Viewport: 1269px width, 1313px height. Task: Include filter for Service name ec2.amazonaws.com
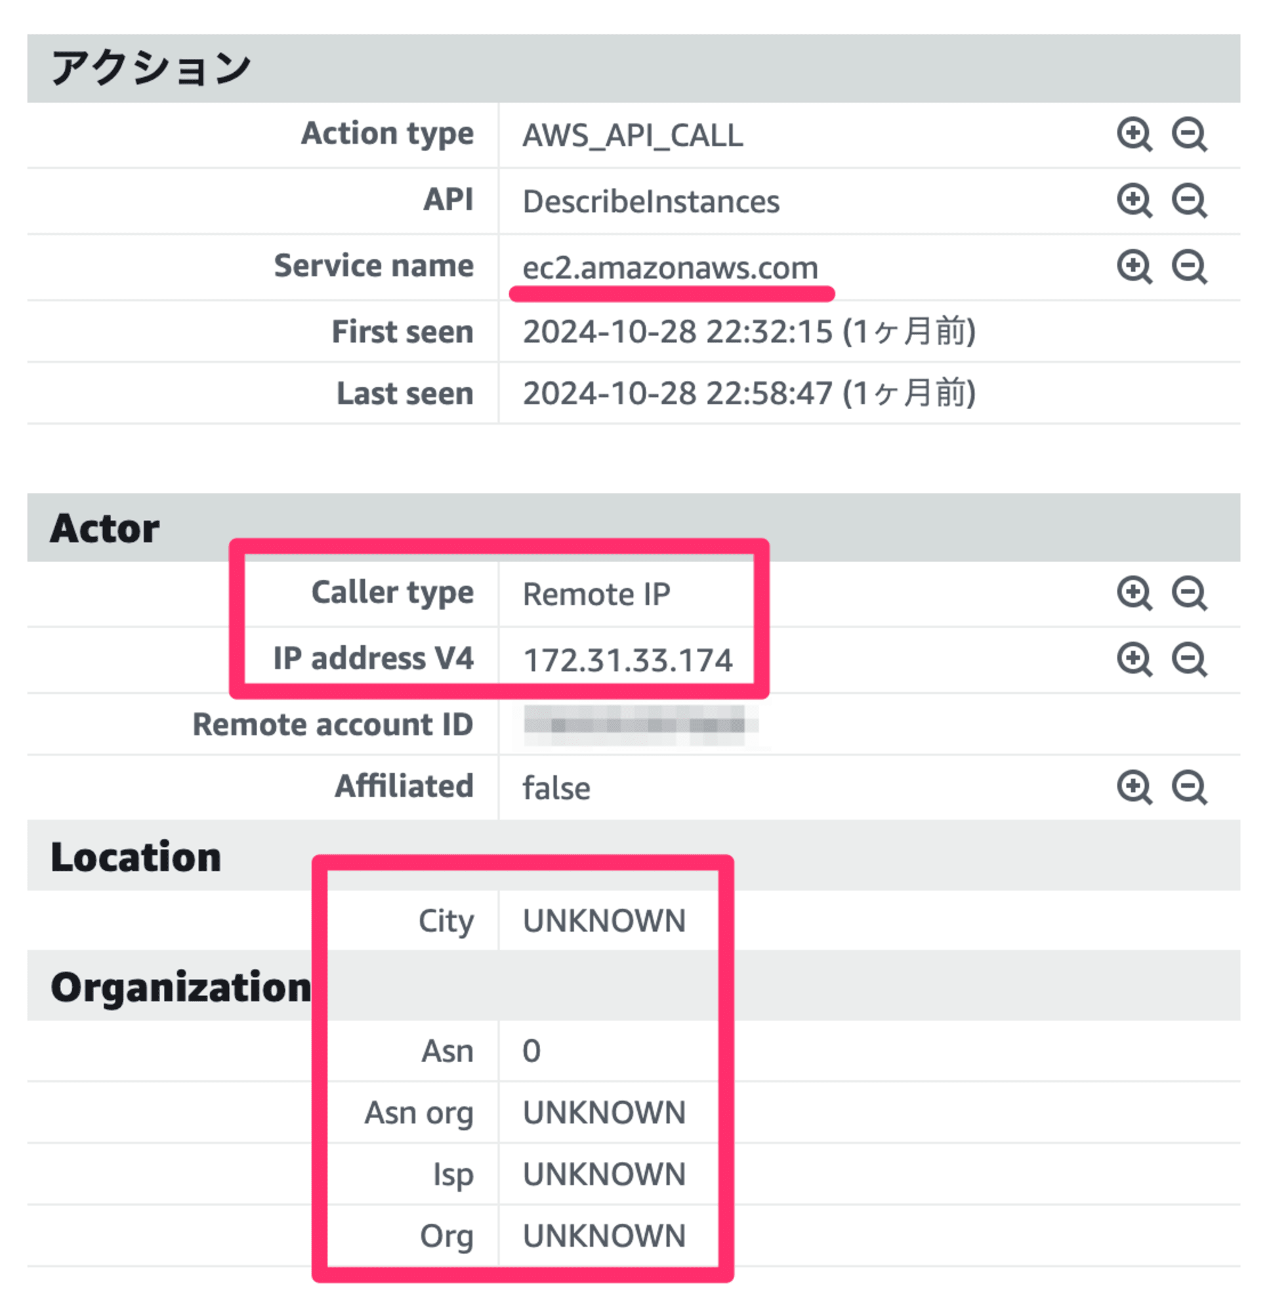(1134, 267)
